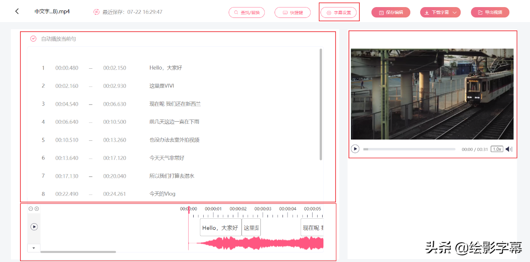Open the timeline track dropdown arrow
Image resolution: width=530 pixels, height=262 pixels.
click(34, 248)
